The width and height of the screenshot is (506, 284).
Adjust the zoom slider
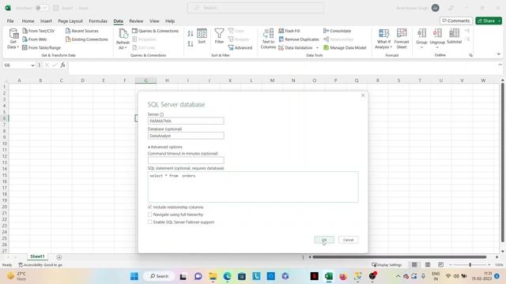click(x=470, y=265)
